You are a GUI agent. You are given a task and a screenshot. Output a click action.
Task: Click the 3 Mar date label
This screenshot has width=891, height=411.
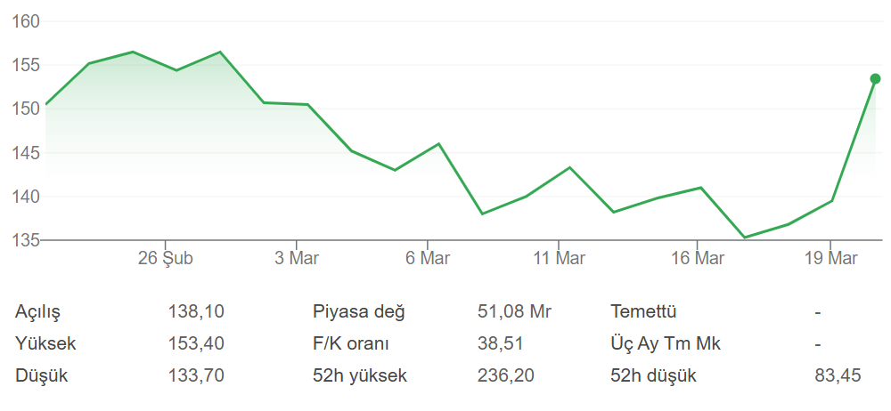[x=297, y=259]
